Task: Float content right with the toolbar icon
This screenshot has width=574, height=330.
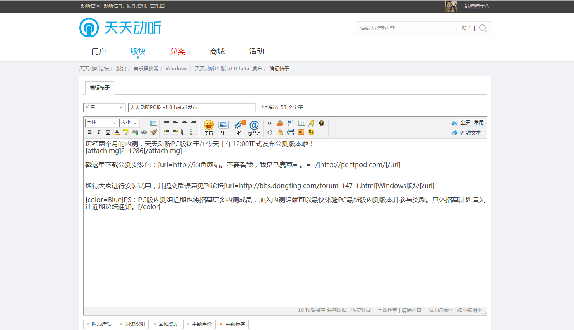Action: [175, 132]
